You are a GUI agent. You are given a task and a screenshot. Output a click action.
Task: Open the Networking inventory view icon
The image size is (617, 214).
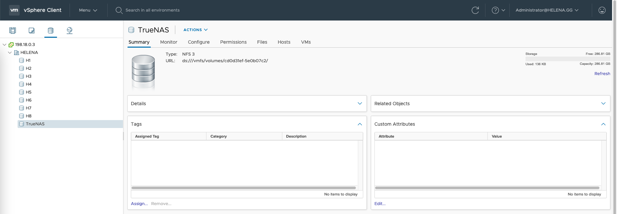69,30
